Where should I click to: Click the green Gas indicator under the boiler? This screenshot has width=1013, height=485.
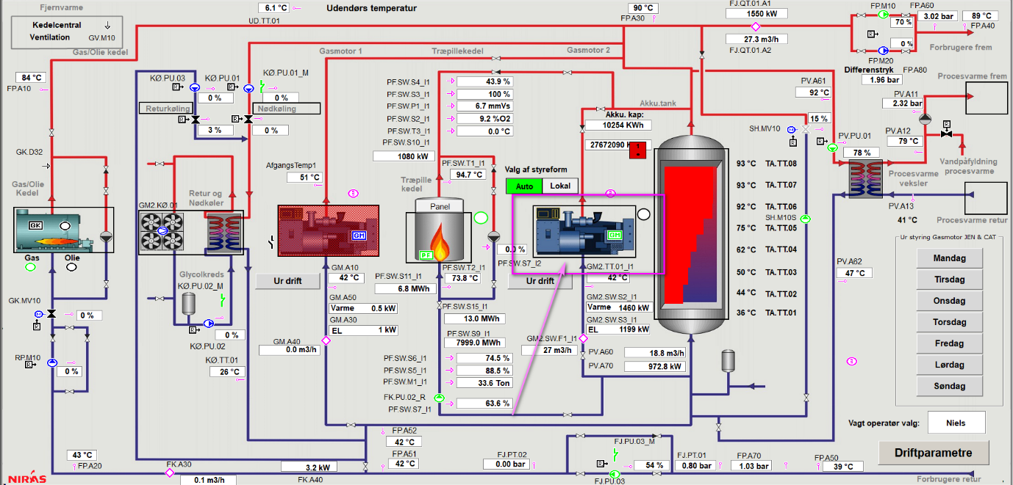click(30, 267)
